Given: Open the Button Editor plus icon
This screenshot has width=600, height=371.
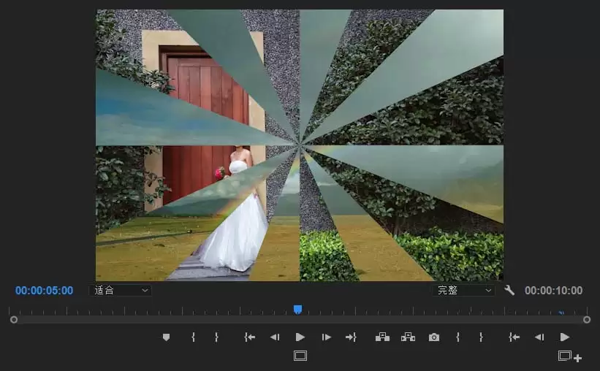Looking at the screenshot, I should [x=569, y=356].
